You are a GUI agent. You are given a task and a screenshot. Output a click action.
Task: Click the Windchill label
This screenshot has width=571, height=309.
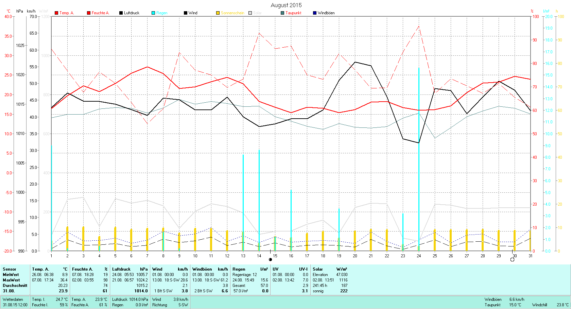(x=540, y=305)
